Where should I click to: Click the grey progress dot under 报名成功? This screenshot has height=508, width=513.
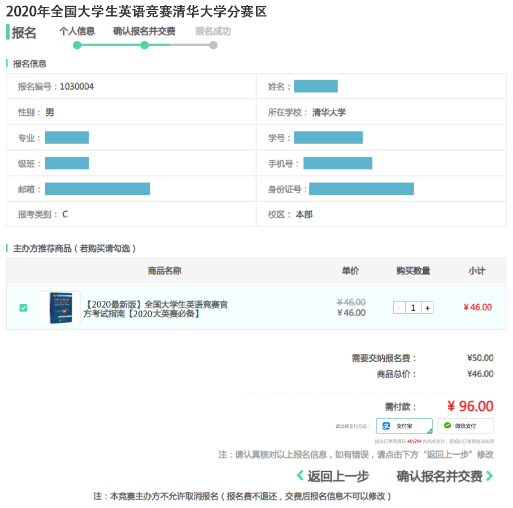pyautogui.click(x=213, y=45)
